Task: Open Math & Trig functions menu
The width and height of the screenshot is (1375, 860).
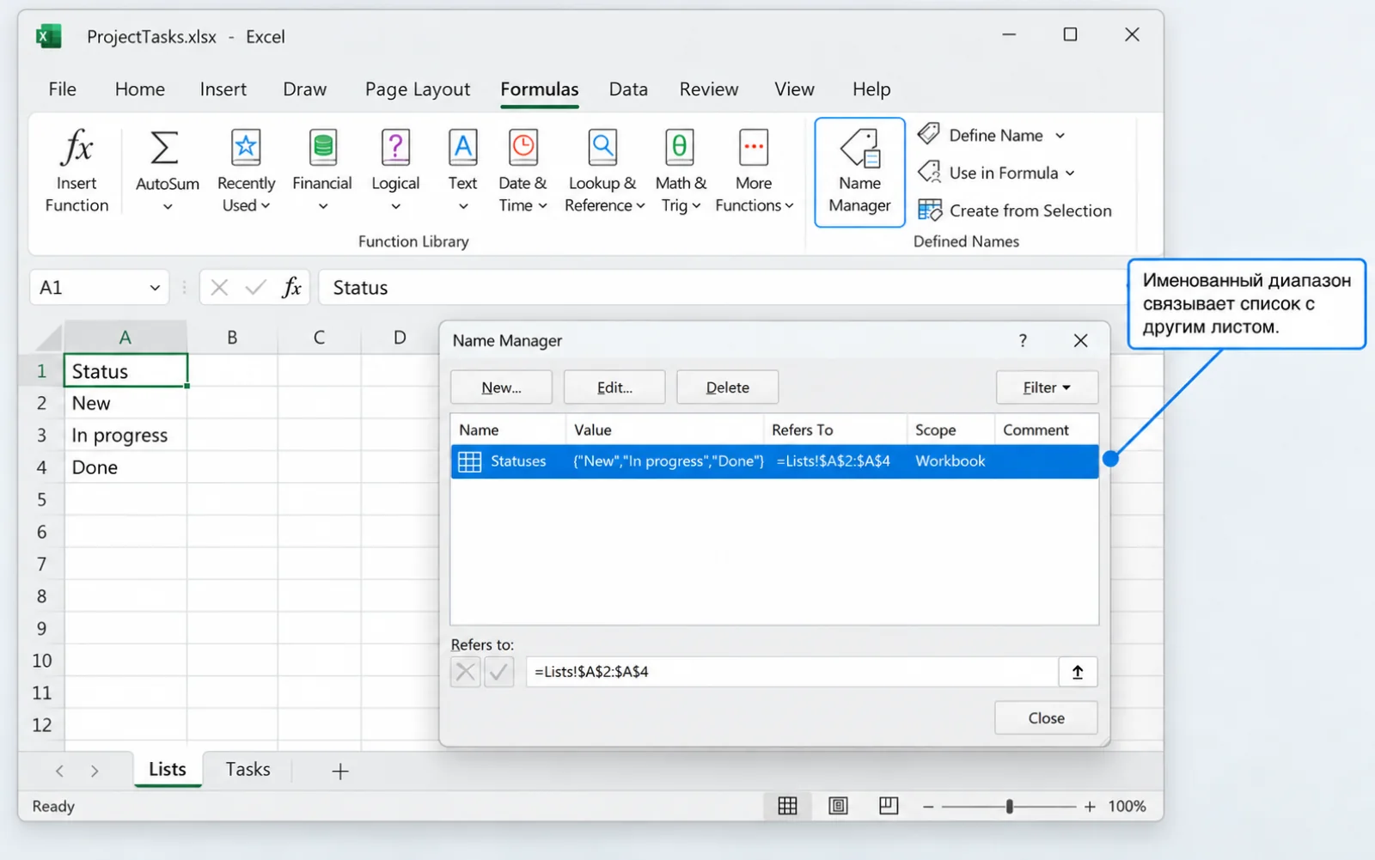Action: pos(680,170)
